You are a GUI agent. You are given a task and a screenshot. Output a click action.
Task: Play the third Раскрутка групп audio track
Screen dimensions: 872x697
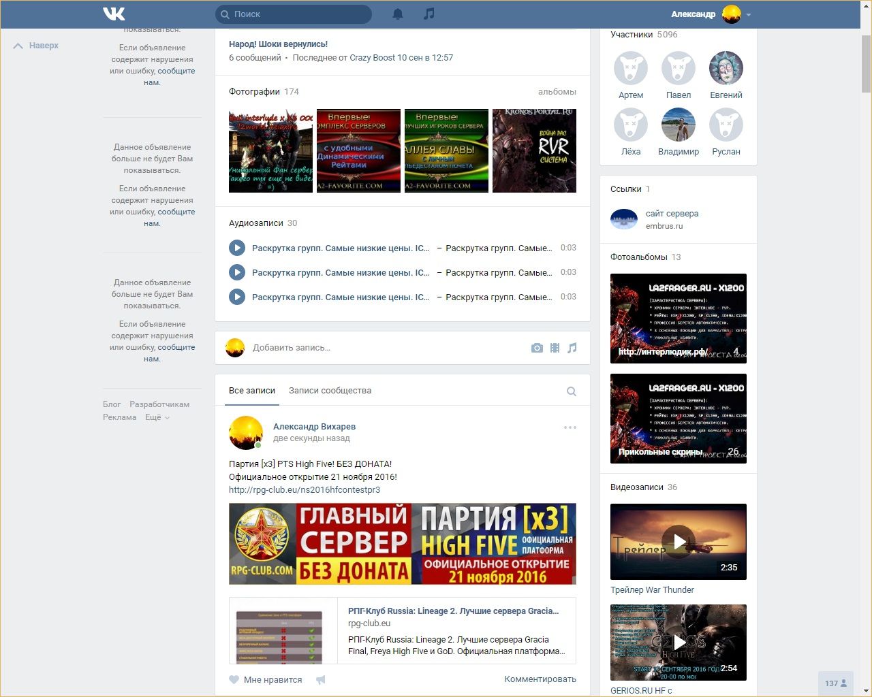237,297
